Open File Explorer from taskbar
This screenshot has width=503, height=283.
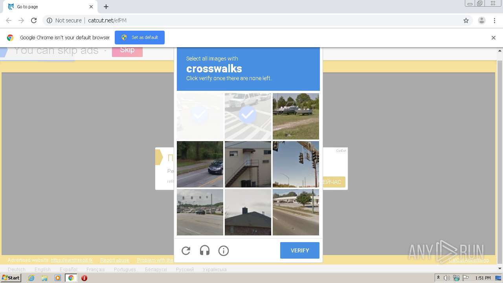[44, 278]
